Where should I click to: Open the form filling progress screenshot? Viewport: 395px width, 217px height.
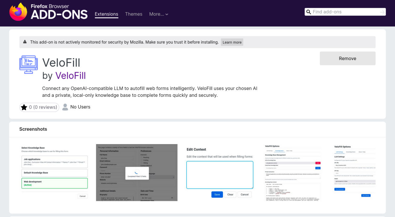(137, 173)
